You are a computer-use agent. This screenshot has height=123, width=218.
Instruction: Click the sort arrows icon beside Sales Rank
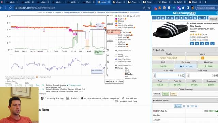point(128,16)
